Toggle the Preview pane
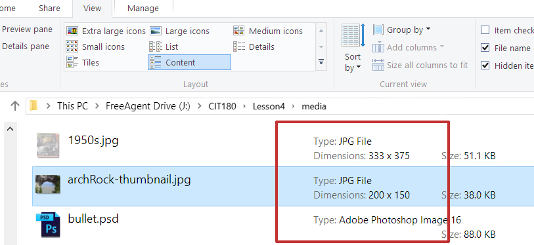The height and width of the screenshot is (245, 534). [x=26, y=29]
